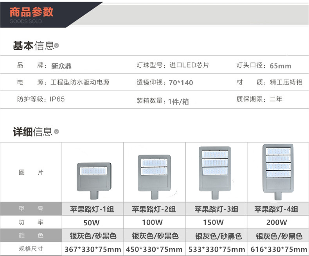Click the GOODS SOLD subtitle
The height and width of the screenshot is (256, 309).
click(x=25, y=21)
